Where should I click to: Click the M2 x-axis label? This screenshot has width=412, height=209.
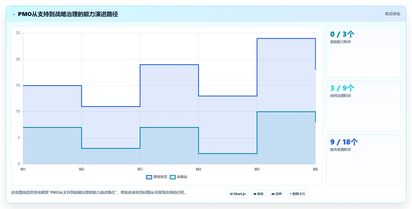pos(82,169)
